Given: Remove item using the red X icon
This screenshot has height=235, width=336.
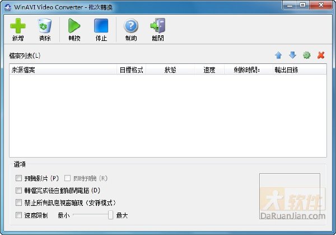Looking at the screenshot, I should click(321, 55).
